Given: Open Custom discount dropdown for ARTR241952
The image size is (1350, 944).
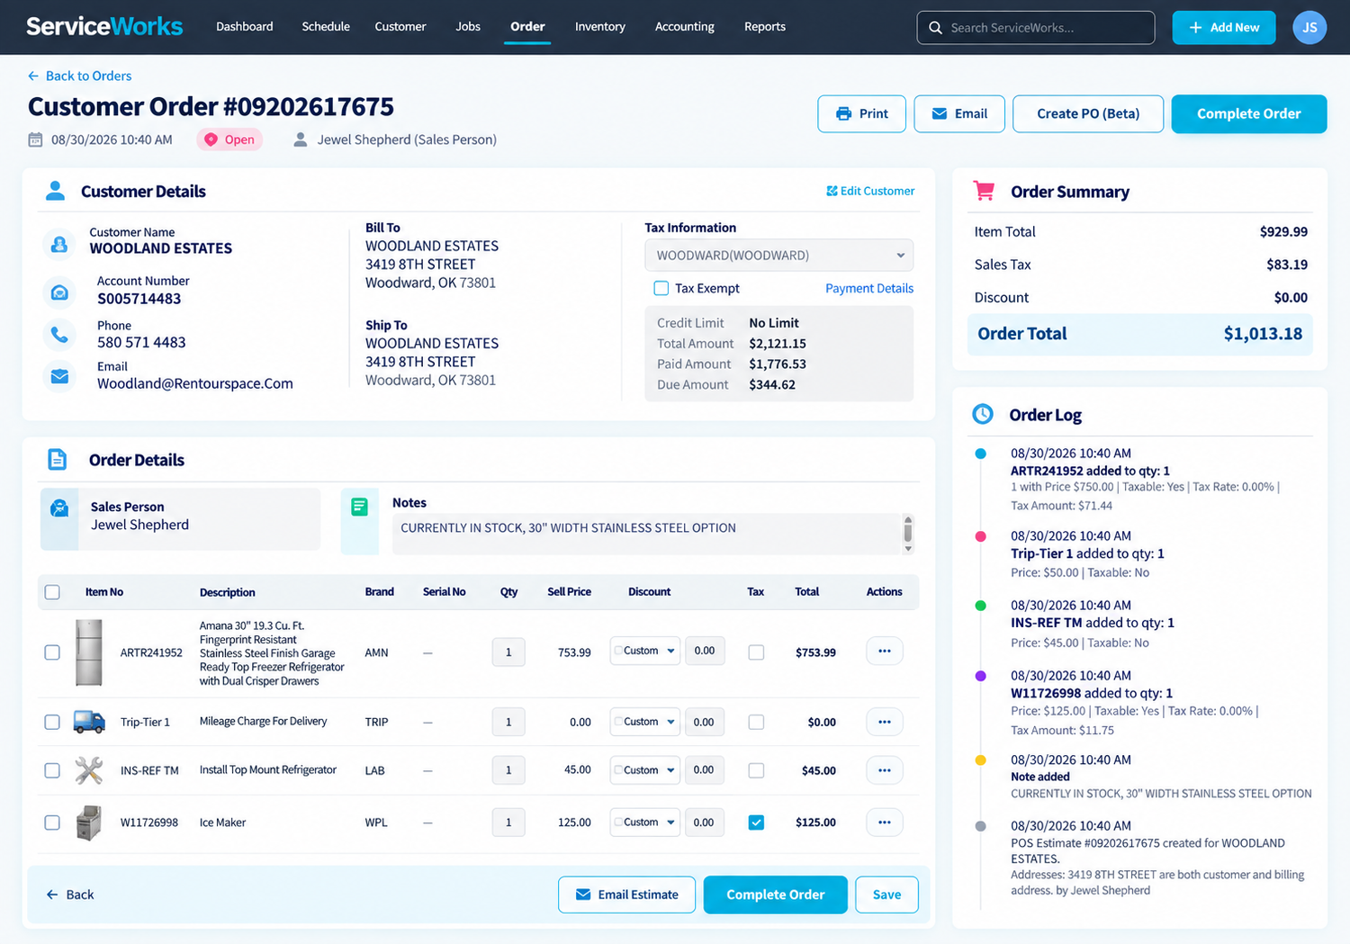Looking at the screenshot, I should 644,651.
